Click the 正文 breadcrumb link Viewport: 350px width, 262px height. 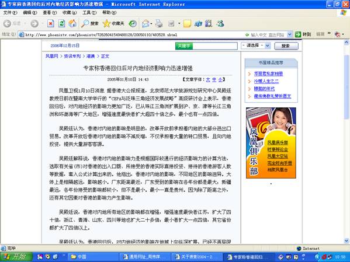point(105,56)
